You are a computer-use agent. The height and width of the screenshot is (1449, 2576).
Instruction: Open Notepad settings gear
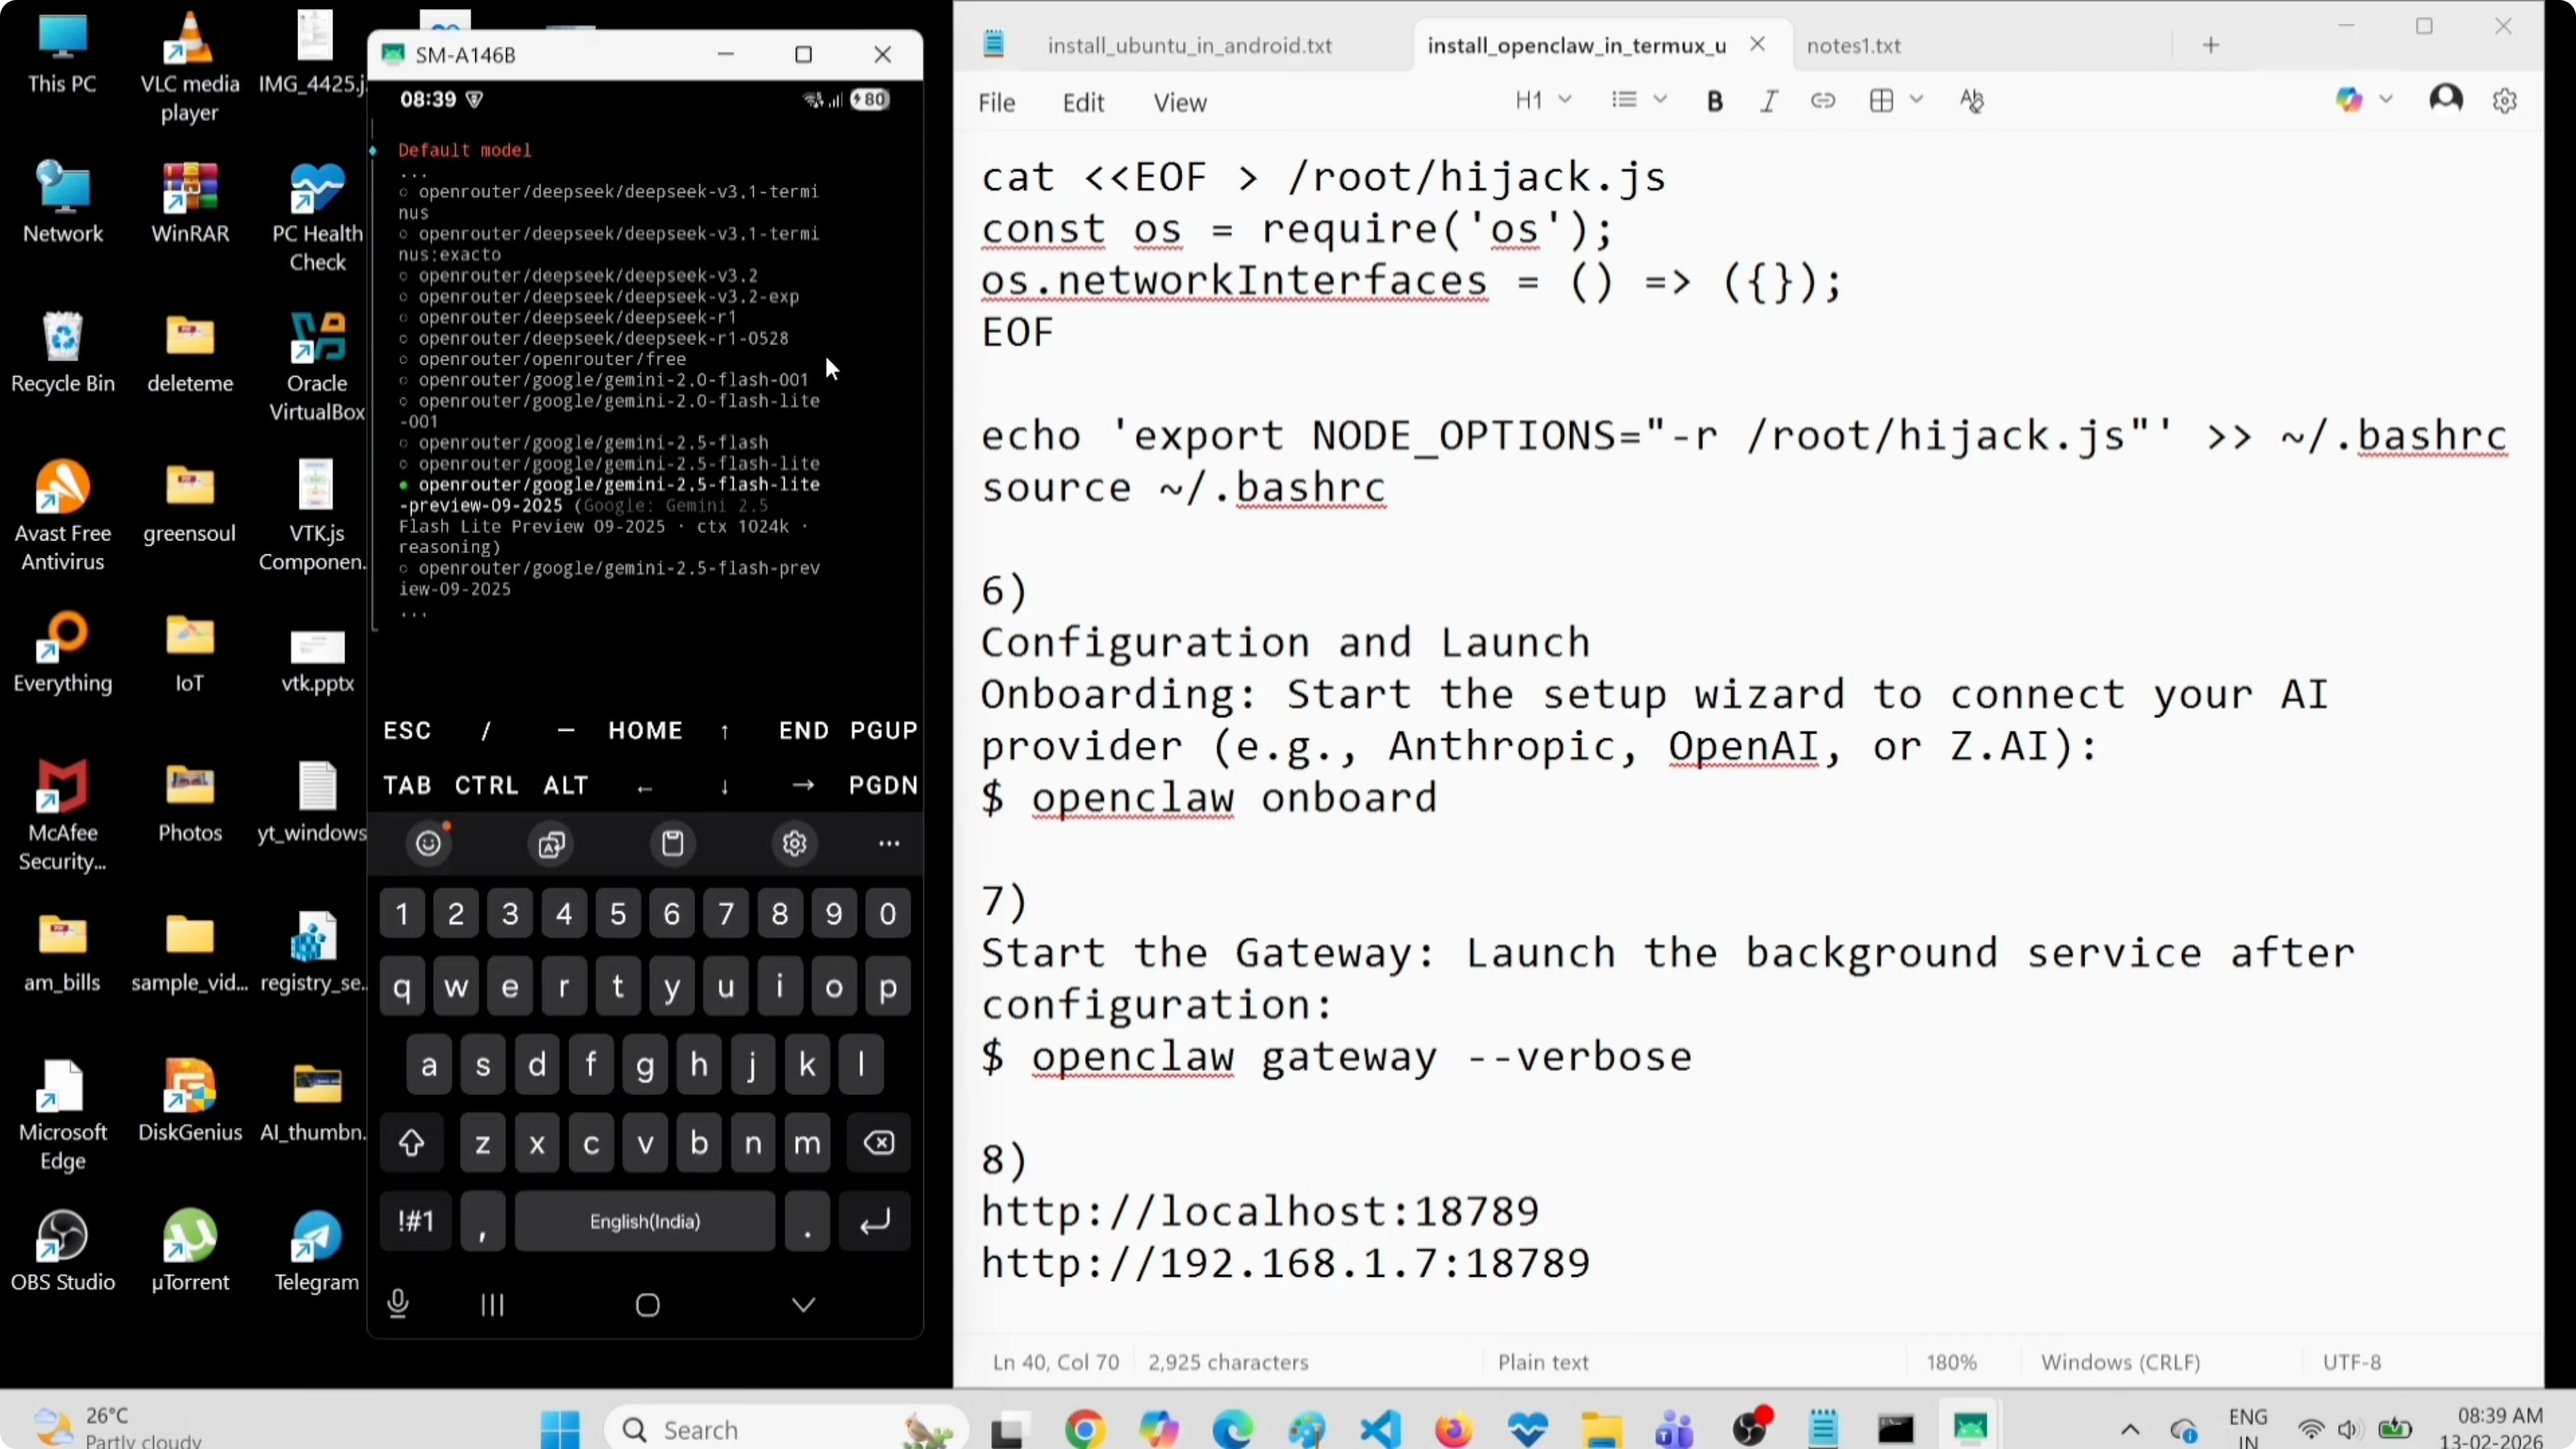pyautogui.click(x=2505, y=100)
